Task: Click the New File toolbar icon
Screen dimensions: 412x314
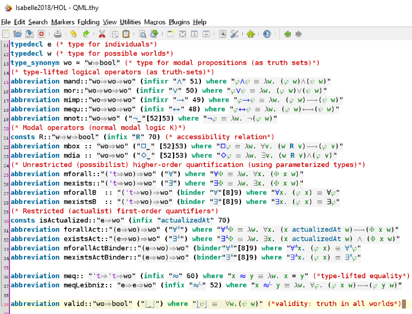Action: tap(6, 34)
